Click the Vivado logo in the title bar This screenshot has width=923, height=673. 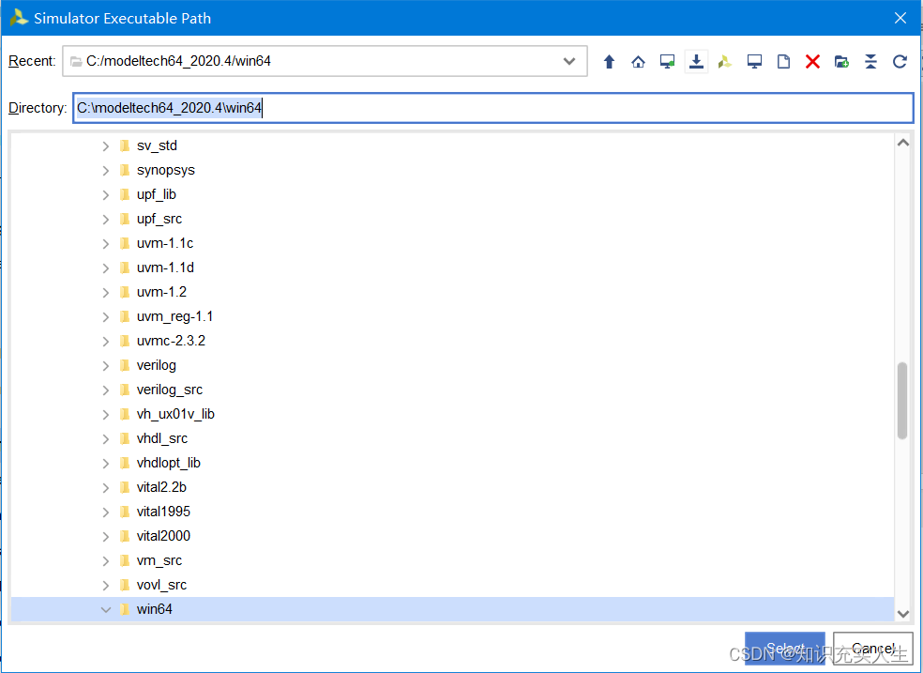coord(18,18)
